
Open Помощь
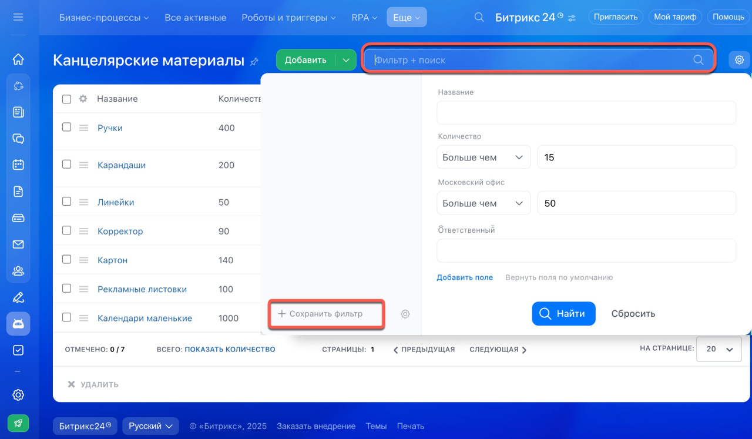click(x=728, y=17)
